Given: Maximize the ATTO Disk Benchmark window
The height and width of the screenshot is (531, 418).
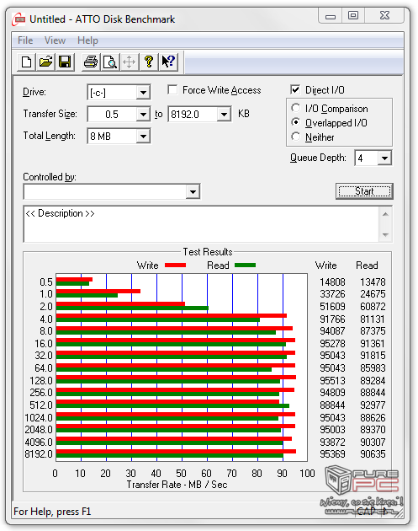Looking at the screenshot, I should coord(353,15).
